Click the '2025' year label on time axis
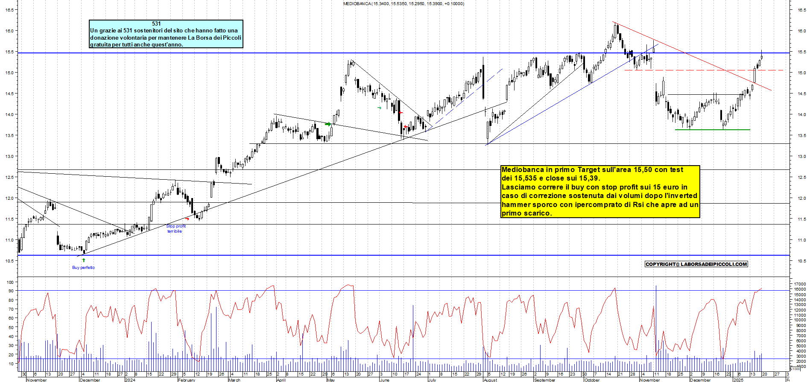Screen dimensions: 807x382 (x=738, y=380)
